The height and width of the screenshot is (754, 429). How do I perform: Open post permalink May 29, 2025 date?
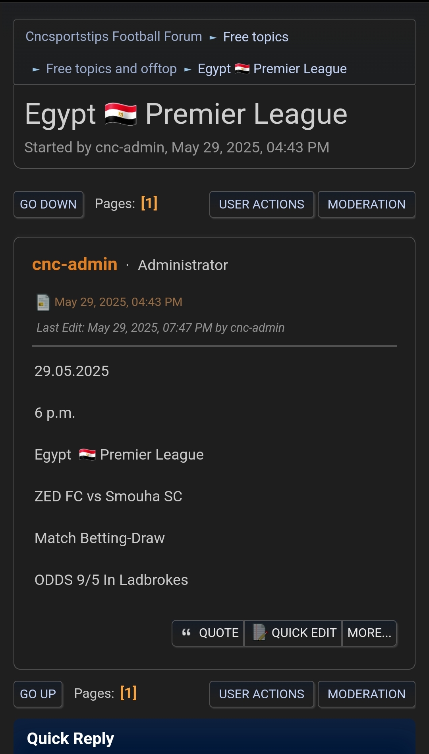point(118,302)
